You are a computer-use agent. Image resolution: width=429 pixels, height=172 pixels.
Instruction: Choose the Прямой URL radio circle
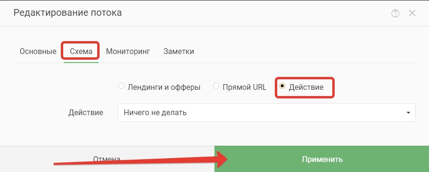216,86
